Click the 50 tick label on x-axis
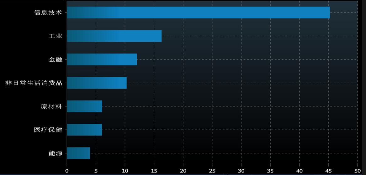366x175 pixels. tap(358, 171)
